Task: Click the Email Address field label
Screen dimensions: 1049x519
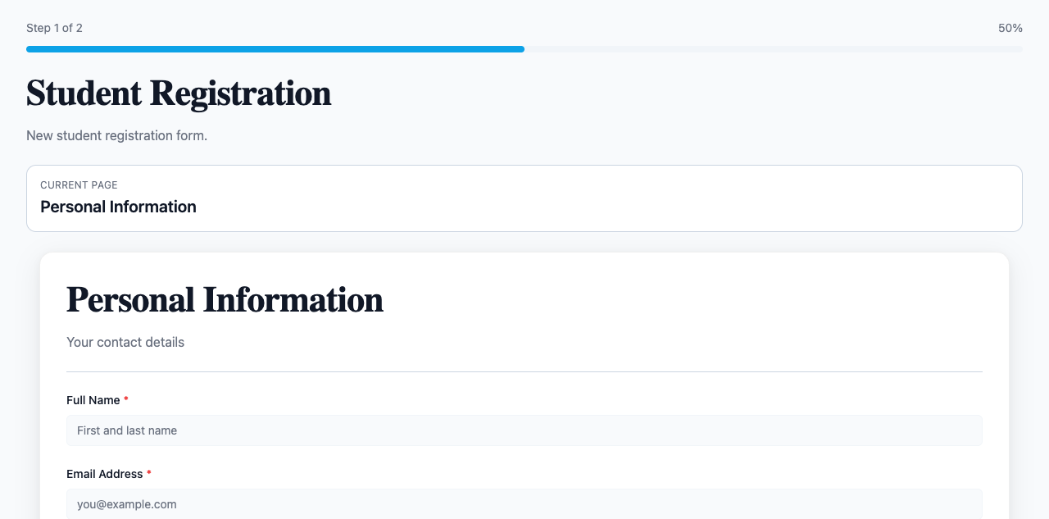Action: tap(105, 474)
